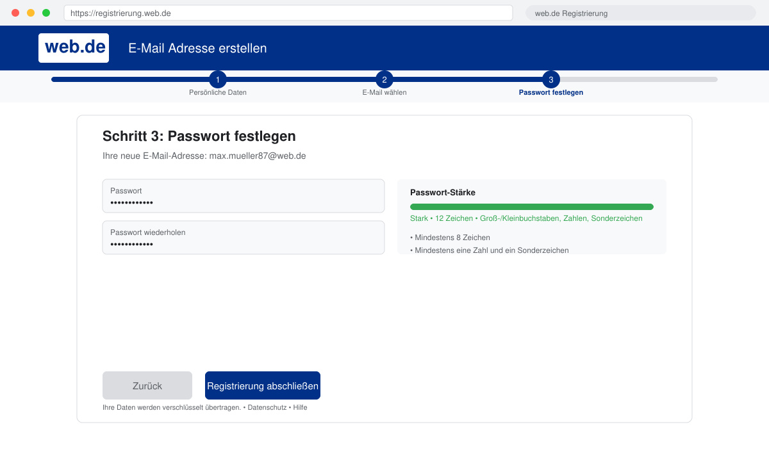Click the yellow minimize window button

click(31, 13)
